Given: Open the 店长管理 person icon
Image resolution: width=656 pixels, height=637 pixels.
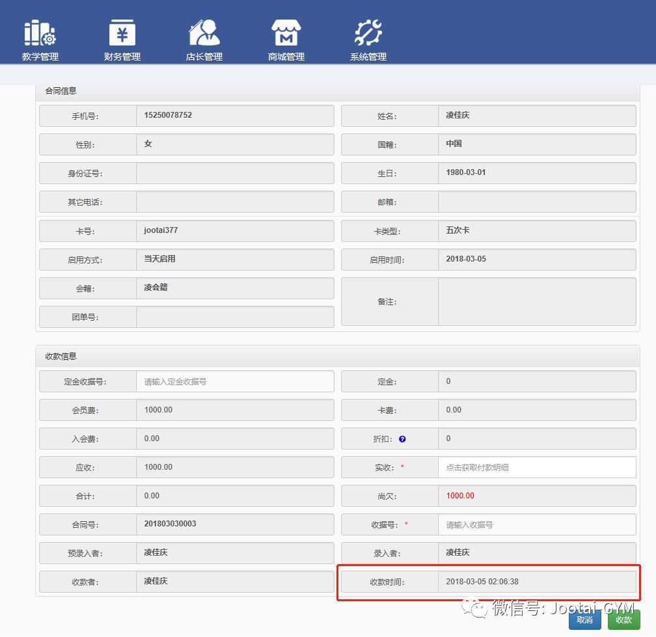Looking at the screenshot, I should click(x=204, y=32).
